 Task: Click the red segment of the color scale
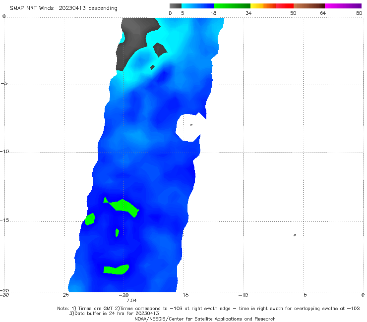pyautogui.click(x=285, y=6)
